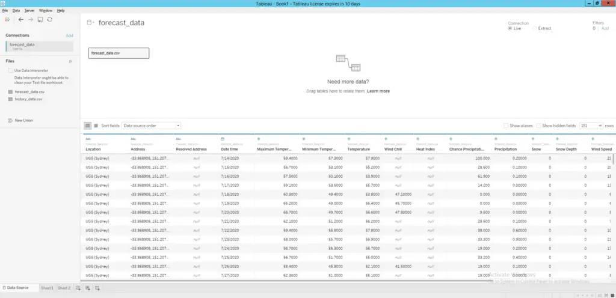The width and height of the screenshot is (616, 298).
Task: Switch to metadata list view icon
Action: pyautogui.click(x=96, y=126)
